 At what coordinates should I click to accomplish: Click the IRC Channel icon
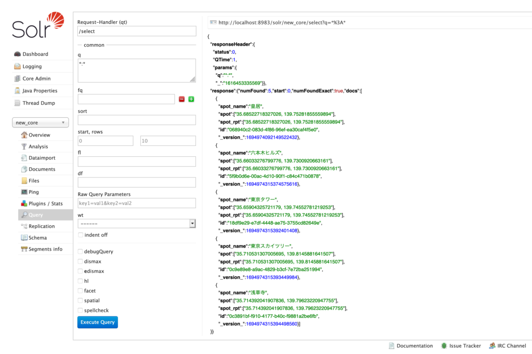coord(492,346)
